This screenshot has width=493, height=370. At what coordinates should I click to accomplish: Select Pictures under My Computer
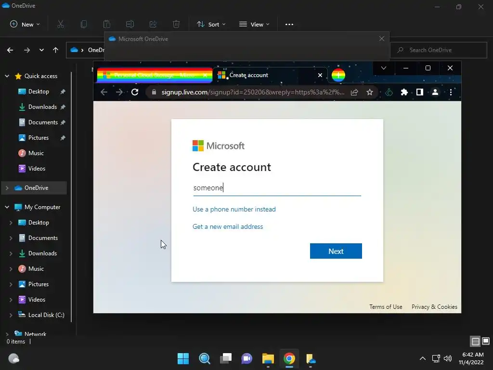[x=39, y=284]
